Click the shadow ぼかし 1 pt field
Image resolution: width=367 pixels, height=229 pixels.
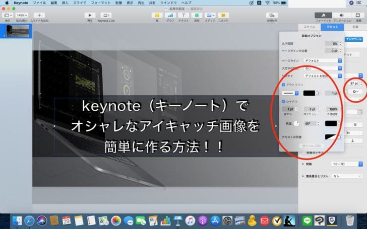tap(288, 109)
